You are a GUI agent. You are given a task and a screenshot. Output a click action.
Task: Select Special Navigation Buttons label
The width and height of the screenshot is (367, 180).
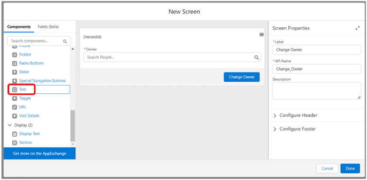(x=42, y=81)
